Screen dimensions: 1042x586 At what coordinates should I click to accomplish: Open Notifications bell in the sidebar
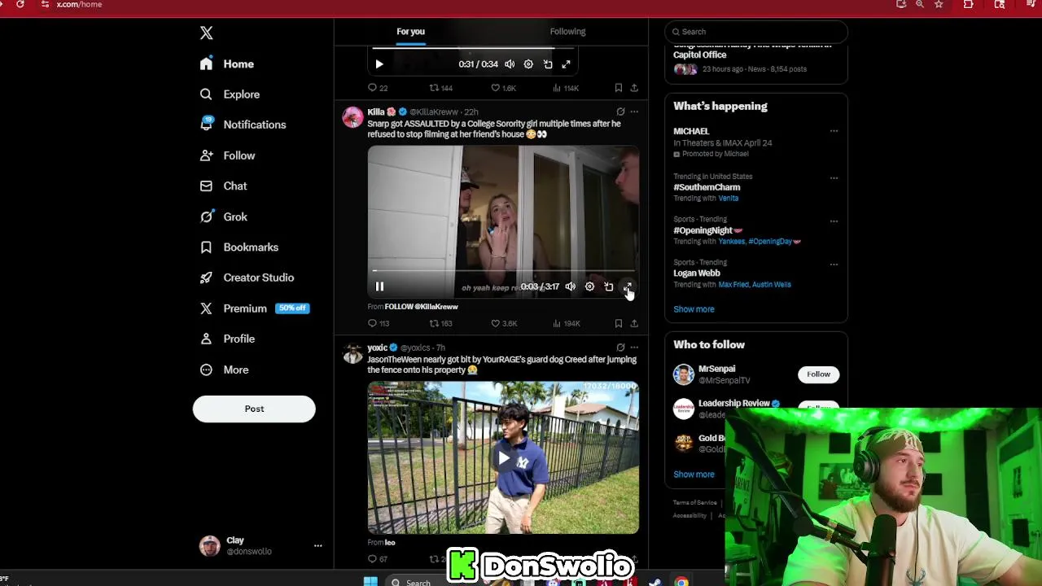243,125
